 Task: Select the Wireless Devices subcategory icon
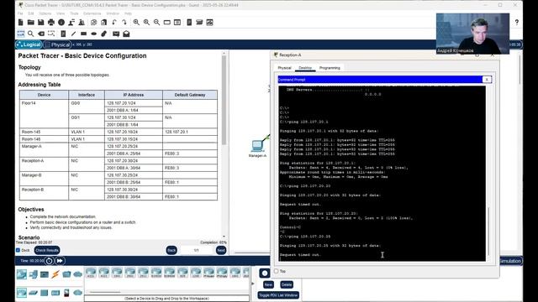pos(55,293)
